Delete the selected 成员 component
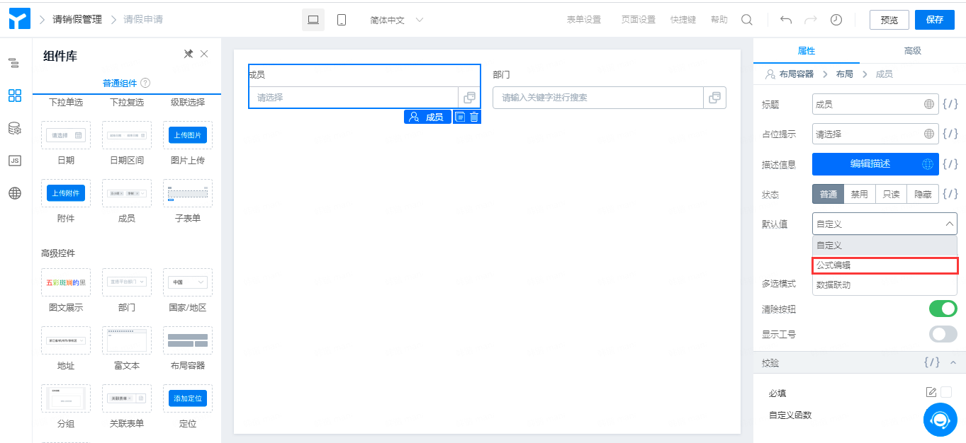This screenshot has height=443, width=966. [x=474, y=117]
